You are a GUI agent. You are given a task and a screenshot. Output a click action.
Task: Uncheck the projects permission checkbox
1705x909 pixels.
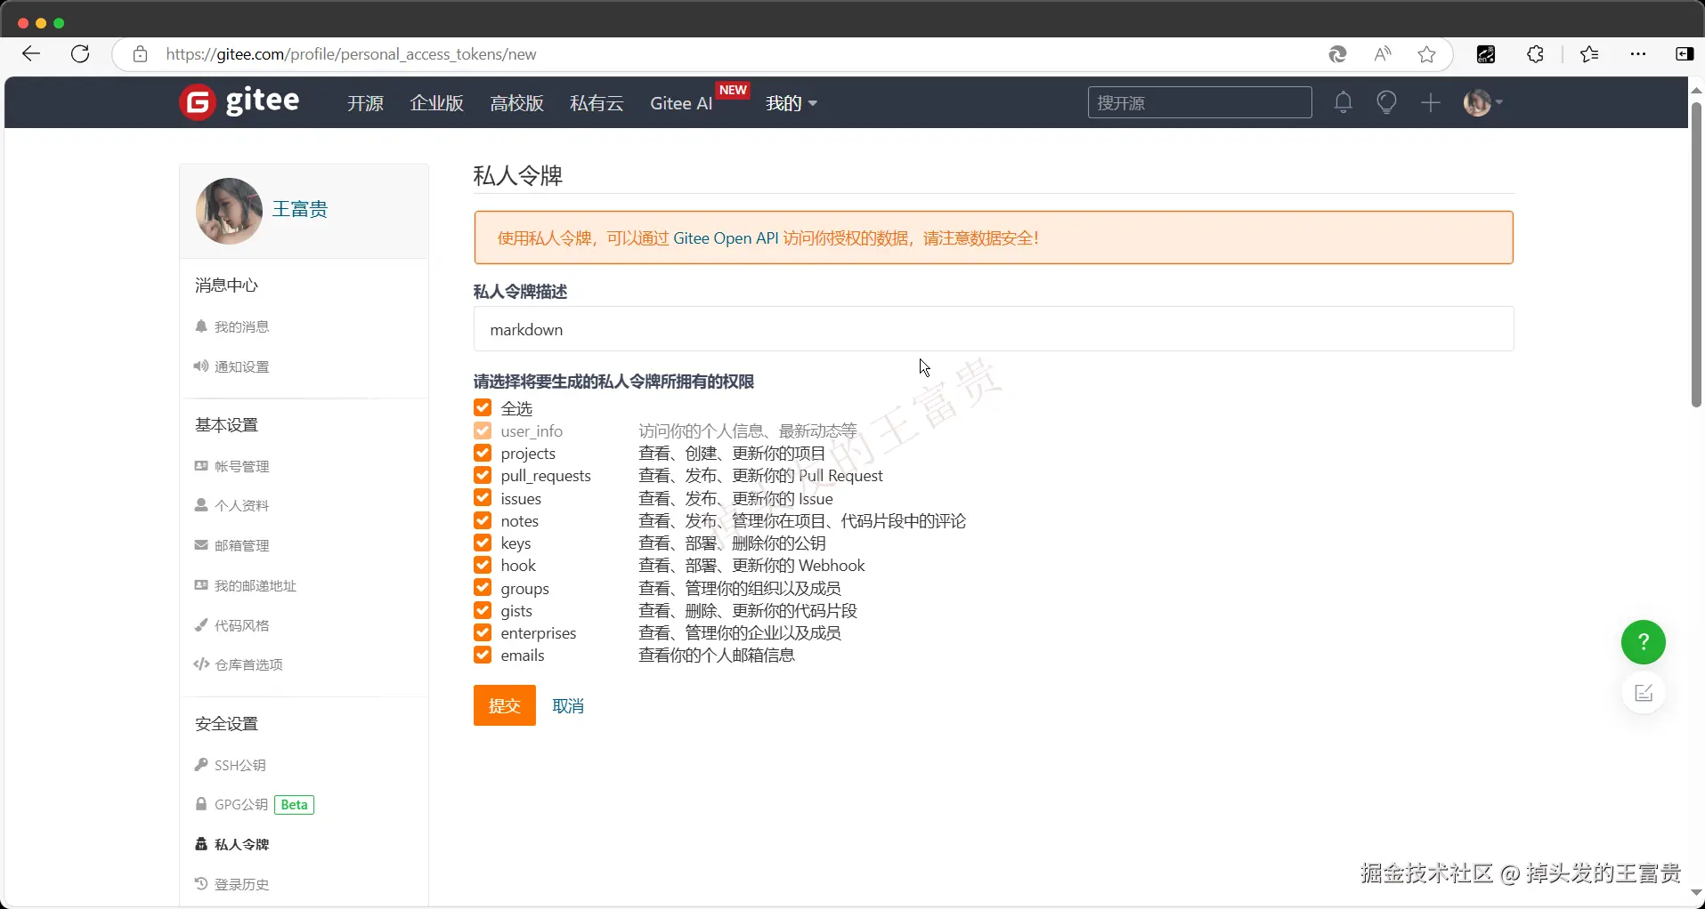pos(483,453)
